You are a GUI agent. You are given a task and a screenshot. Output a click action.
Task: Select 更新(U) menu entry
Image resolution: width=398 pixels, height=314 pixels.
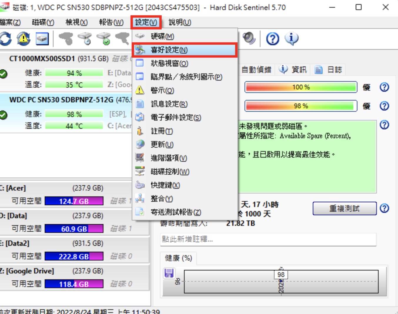click(185, 145)
